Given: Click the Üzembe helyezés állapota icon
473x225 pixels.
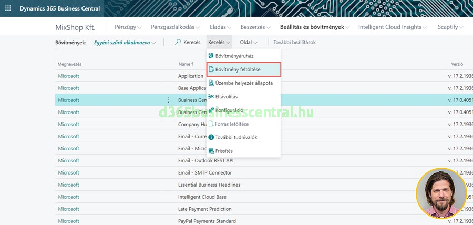Looking at the screenshot, I should point(211,83).
